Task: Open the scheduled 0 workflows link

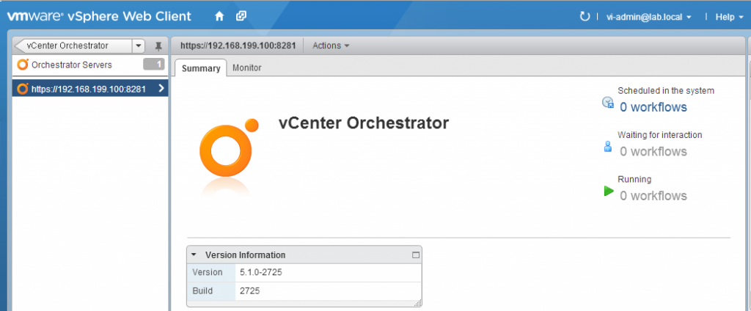Action: (653, 107)
